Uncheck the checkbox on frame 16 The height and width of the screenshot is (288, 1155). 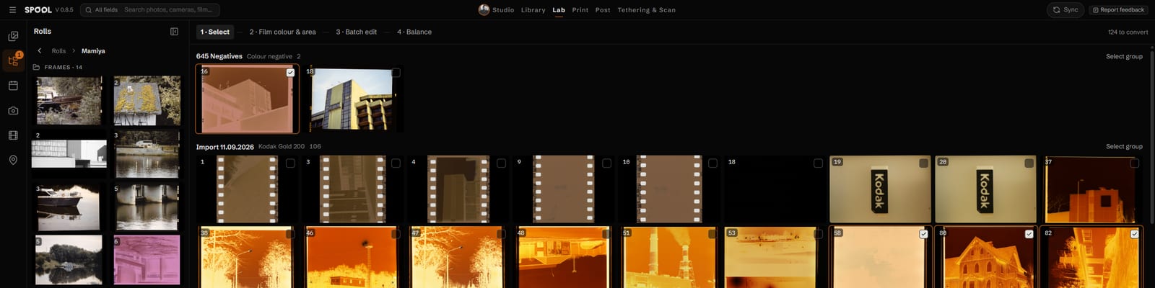tap(290, 73)
